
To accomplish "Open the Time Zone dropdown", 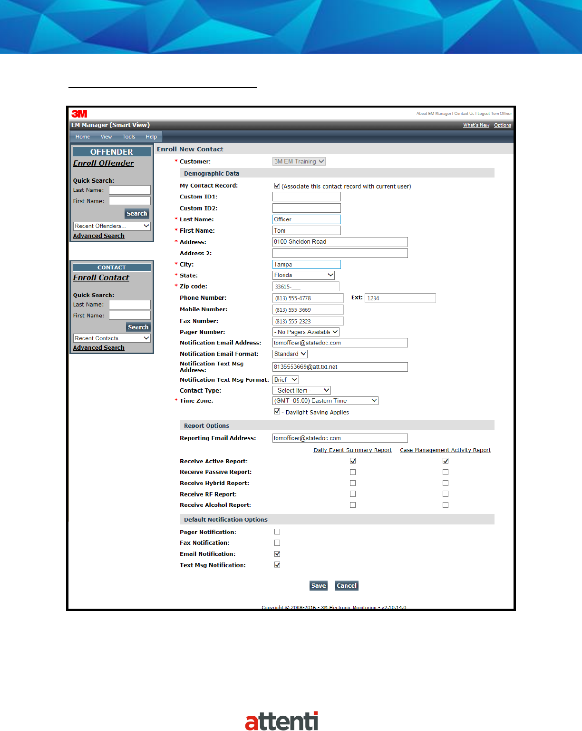I will (325, 401).
